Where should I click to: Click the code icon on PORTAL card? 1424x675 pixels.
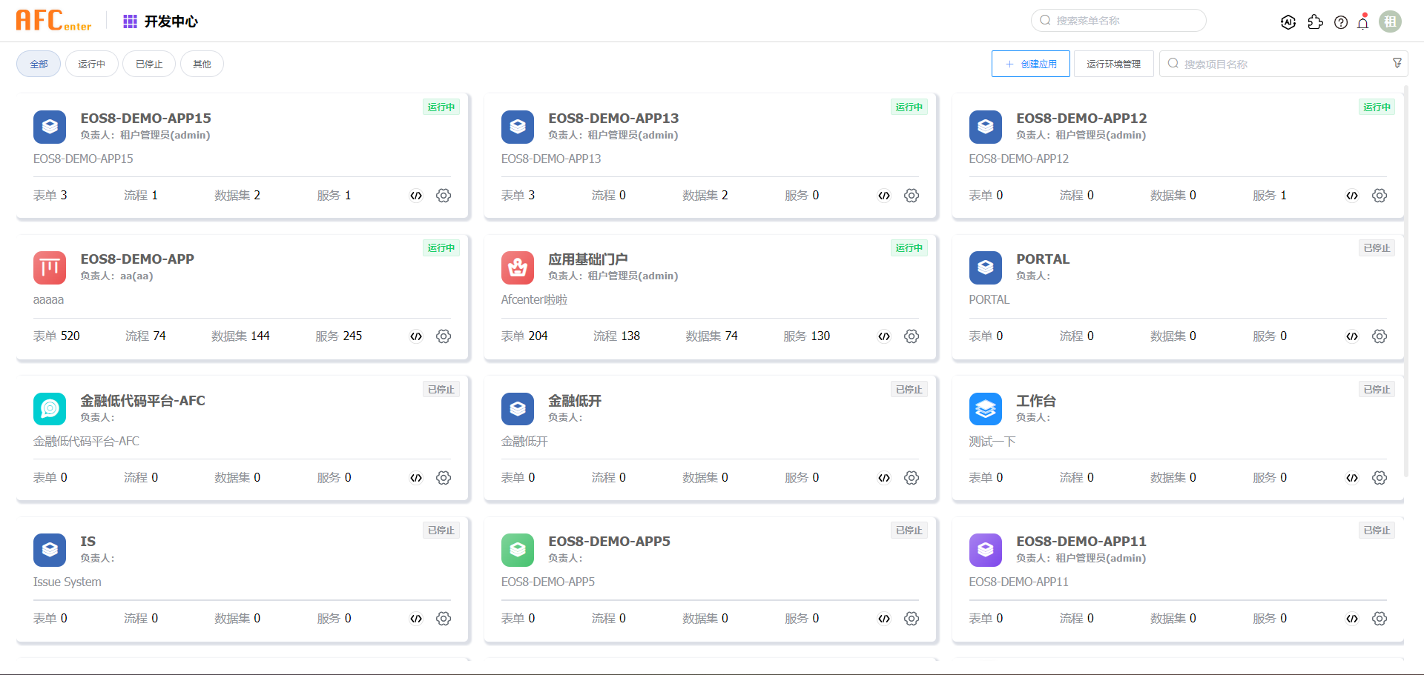pyautogui.click(x=1352, y=336)
